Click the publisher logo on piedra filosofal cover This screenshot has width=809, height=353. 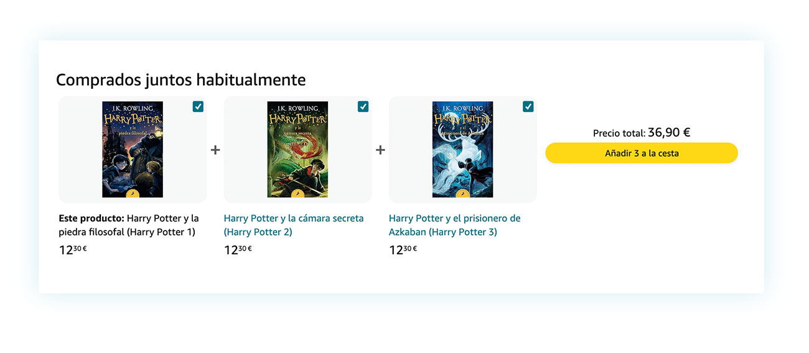133,193
